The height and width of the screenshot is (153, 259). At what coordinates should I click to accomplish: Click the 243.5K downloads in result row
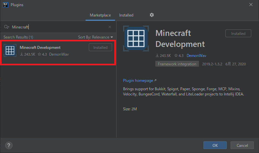[27, 54]
